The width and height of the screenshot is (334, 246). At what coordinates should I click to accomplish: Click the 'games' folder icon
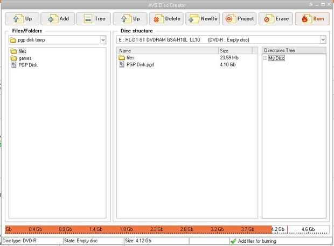pos(13,58)
